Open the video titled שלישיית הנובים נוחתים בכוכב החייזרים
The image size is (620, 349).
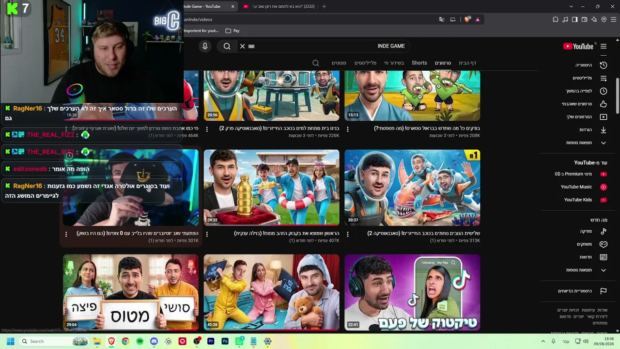(424, 233)
